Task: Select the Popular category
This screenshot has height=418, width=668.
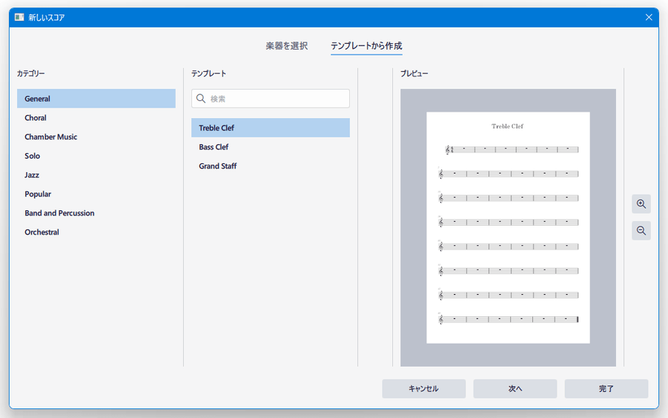Action: coord(96,194)
